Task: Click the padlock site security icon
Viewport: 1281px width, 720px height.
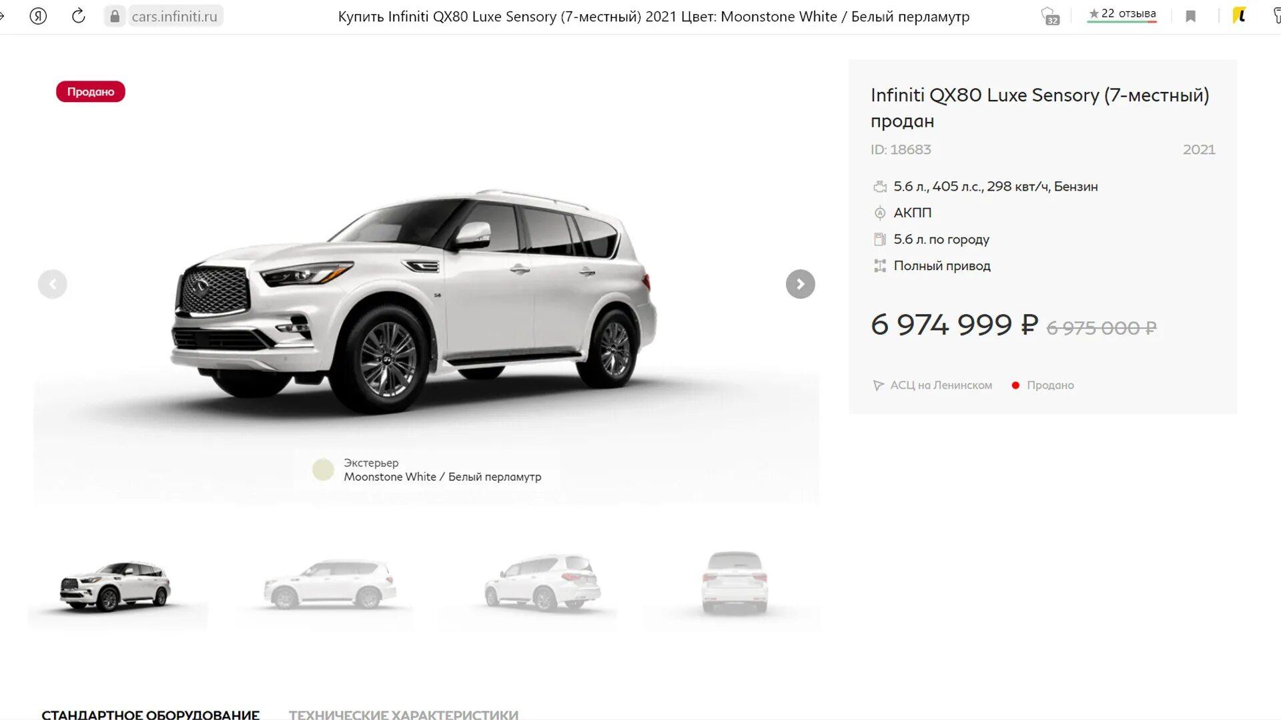Action: coord(115,16)
